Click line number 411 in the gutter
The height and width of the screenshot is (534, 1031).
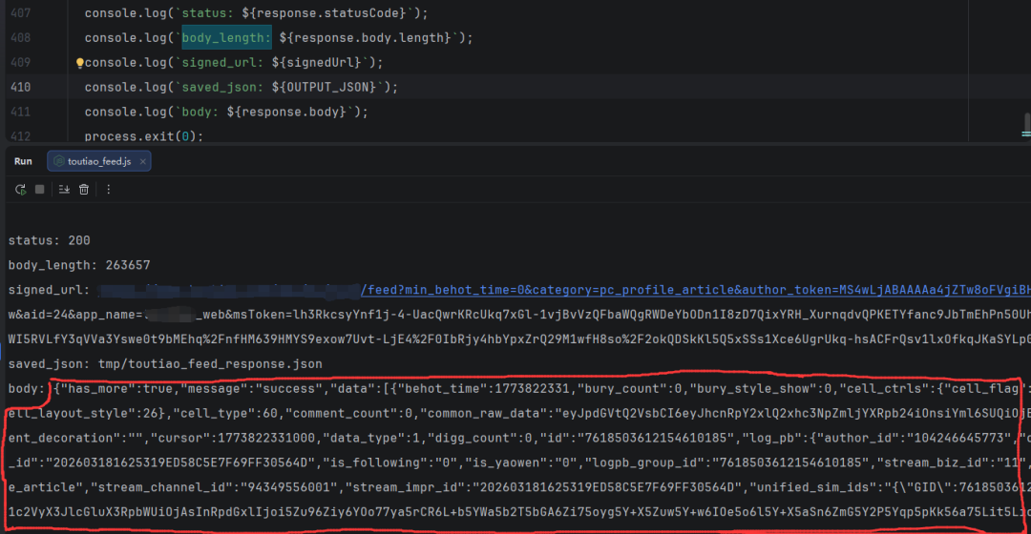tap(20, 112)
